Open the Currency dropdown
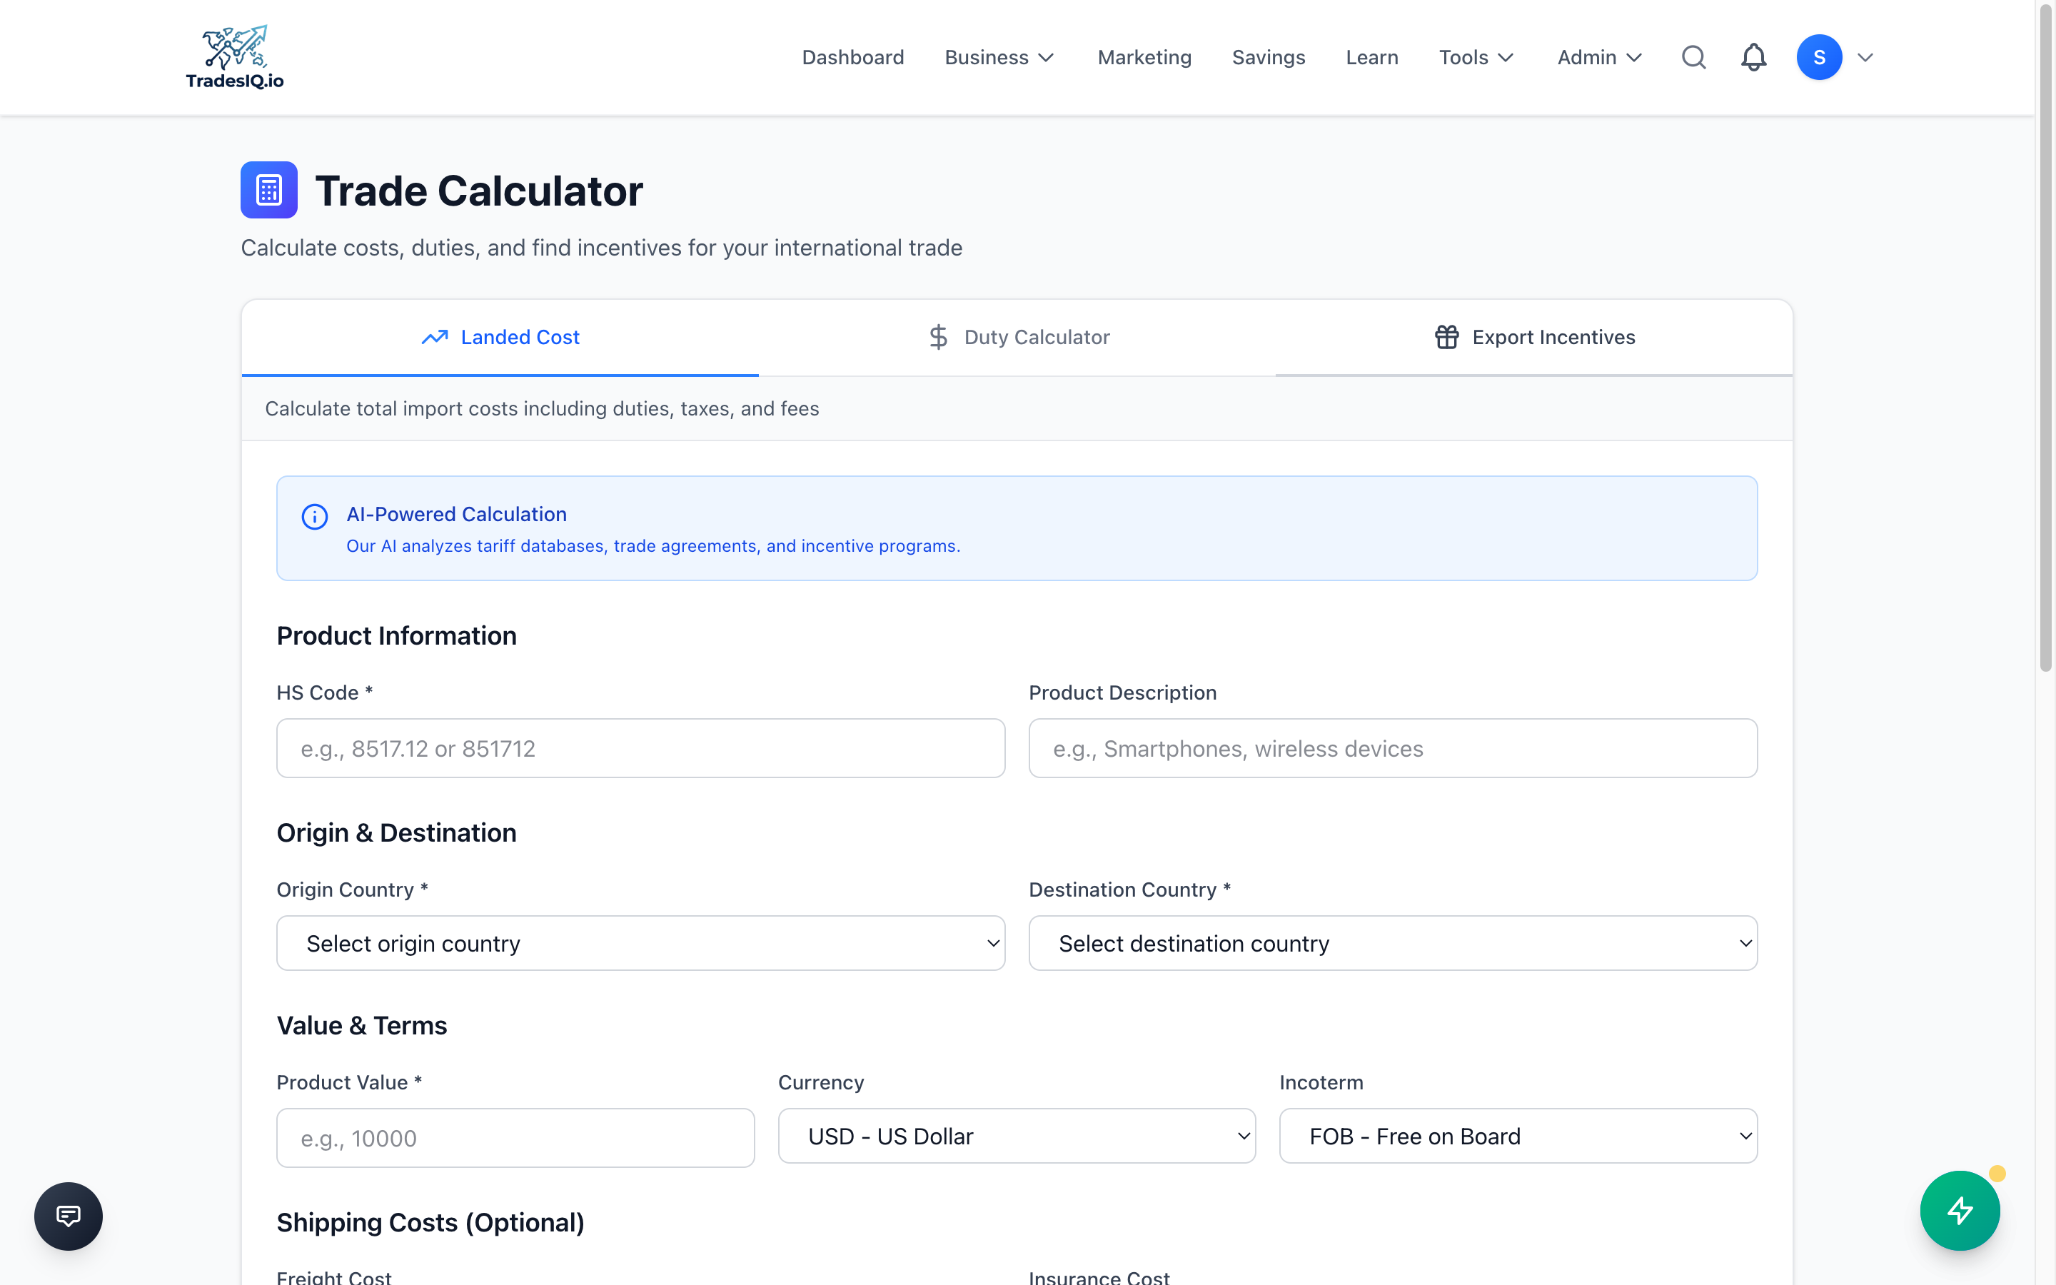The height and width of the screenshot is (1285, 2056). 1016,1135
